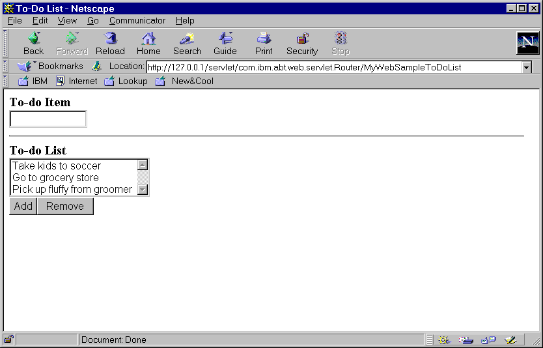Print the page using the toolbar icon
The width and height of the screenshot is (543, 348).
tap(264, 42)
